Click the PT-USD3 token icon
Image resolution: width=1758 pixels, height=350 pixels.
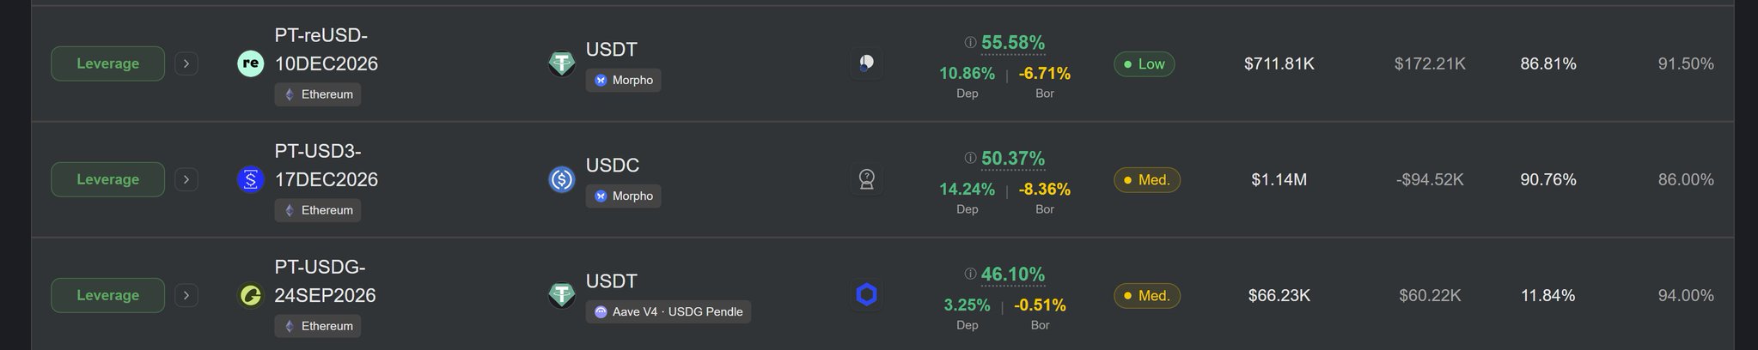coord(250,179)
